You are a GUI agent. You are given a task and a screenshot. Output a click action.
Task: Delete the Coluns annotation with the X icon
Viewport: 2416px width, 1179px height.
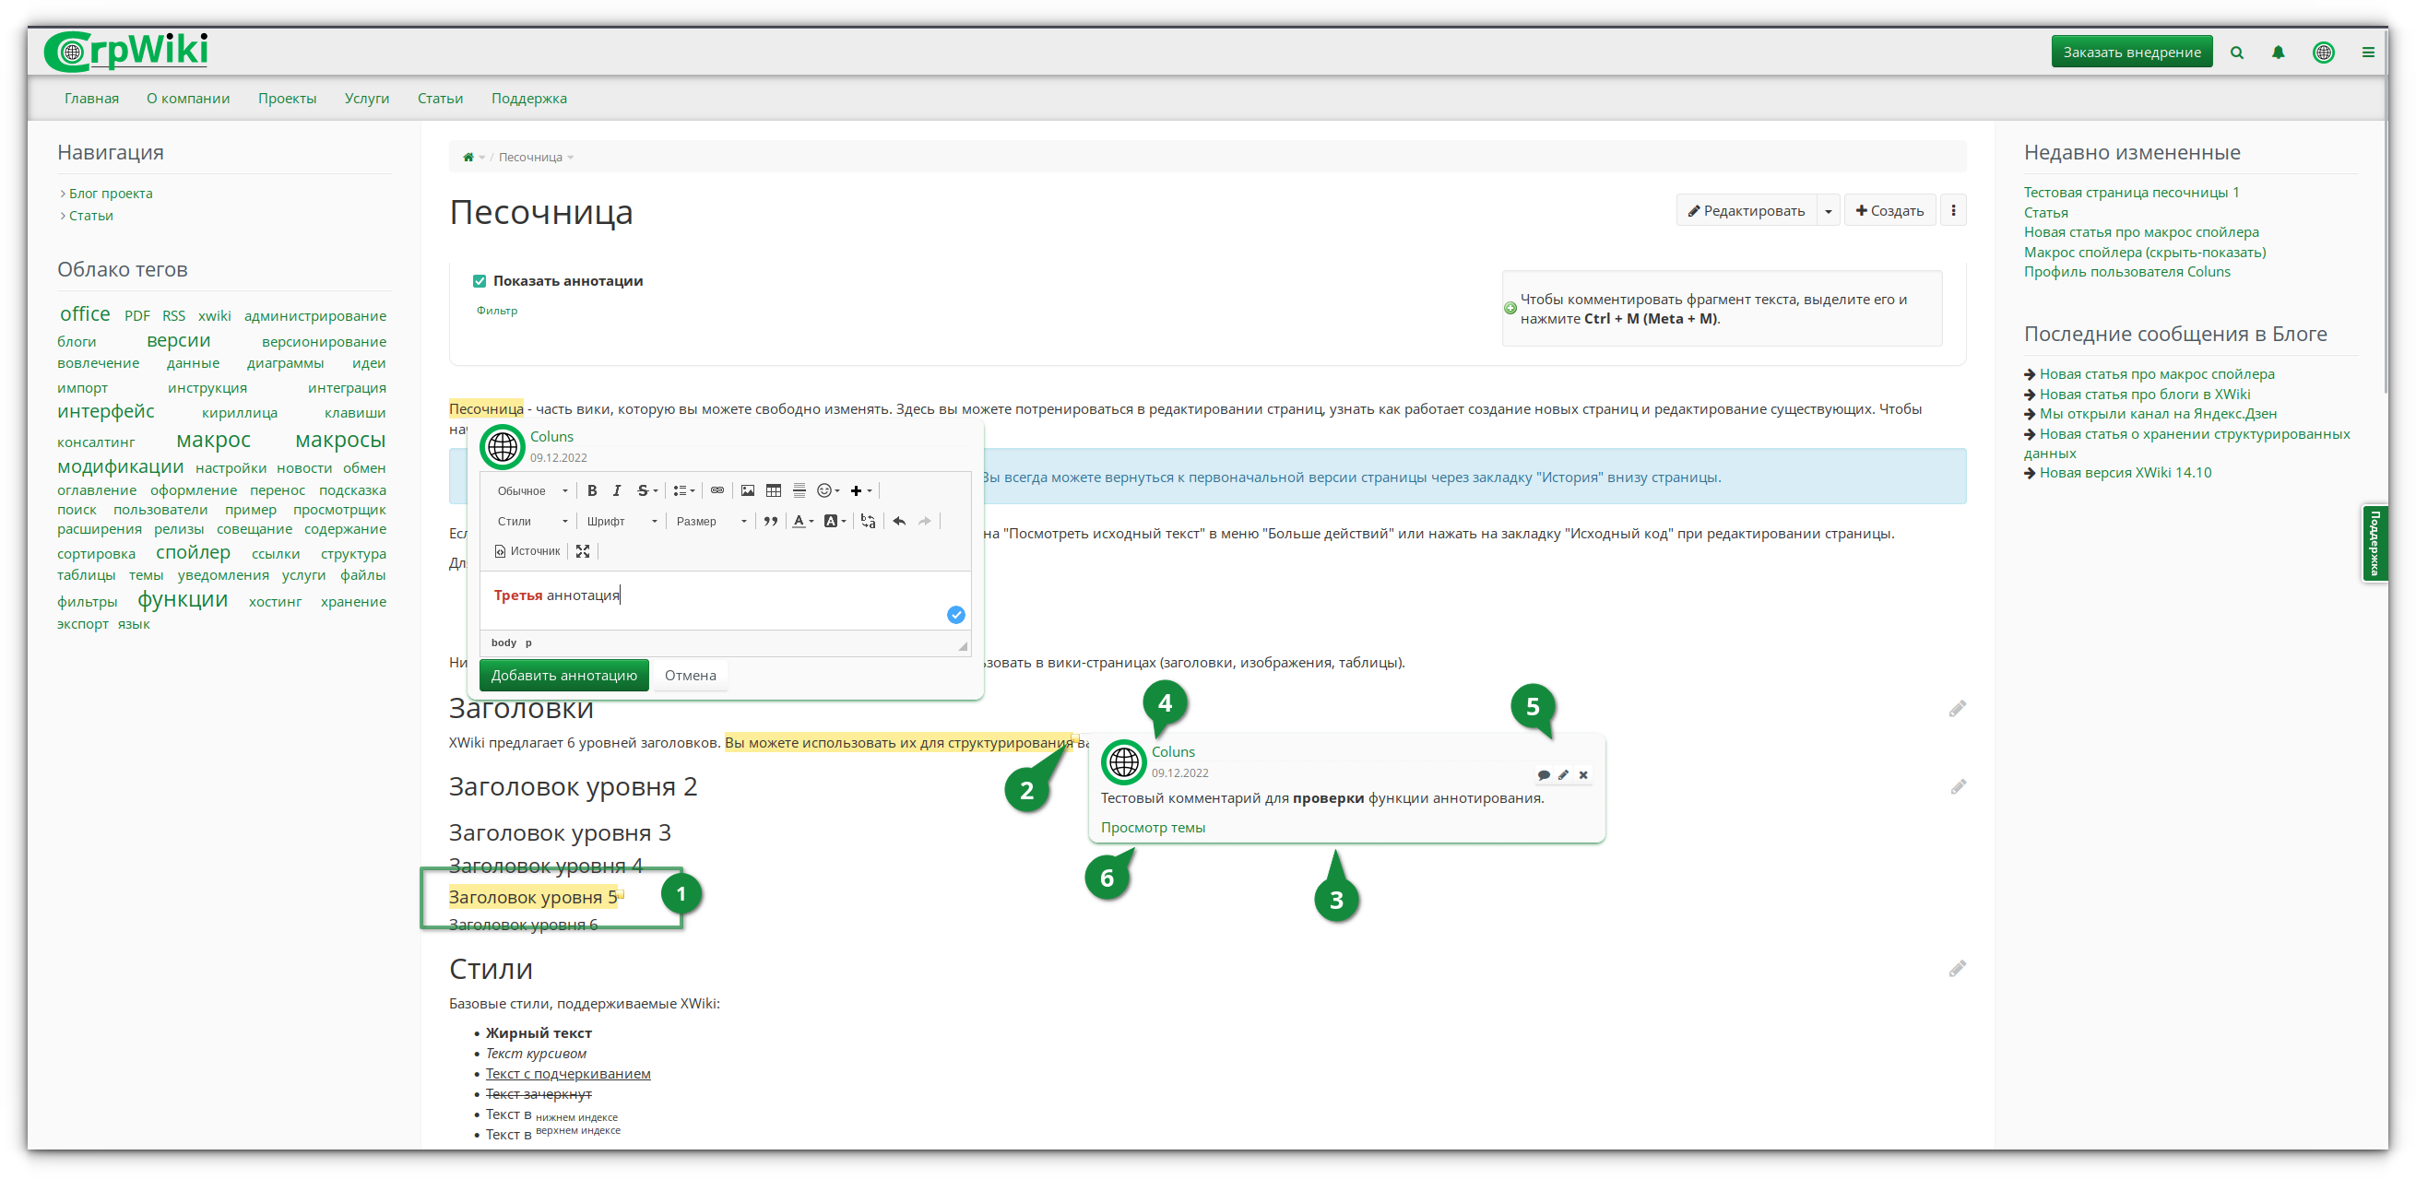(1583, 775)
